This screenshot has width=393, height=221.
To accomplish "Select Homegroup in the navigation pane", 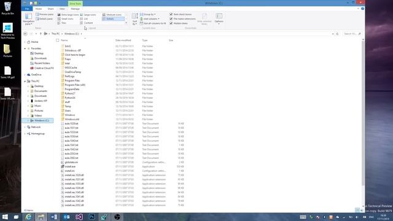I will [x=36, y=134].
